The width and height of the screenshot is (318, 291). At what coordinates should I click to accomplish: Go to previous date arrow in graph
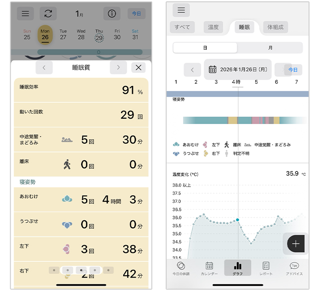pos(192,70)
